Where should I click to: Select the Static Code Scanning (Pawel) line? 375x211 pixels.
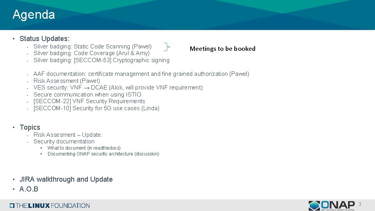pyautogui.click(x=93, y=46)
